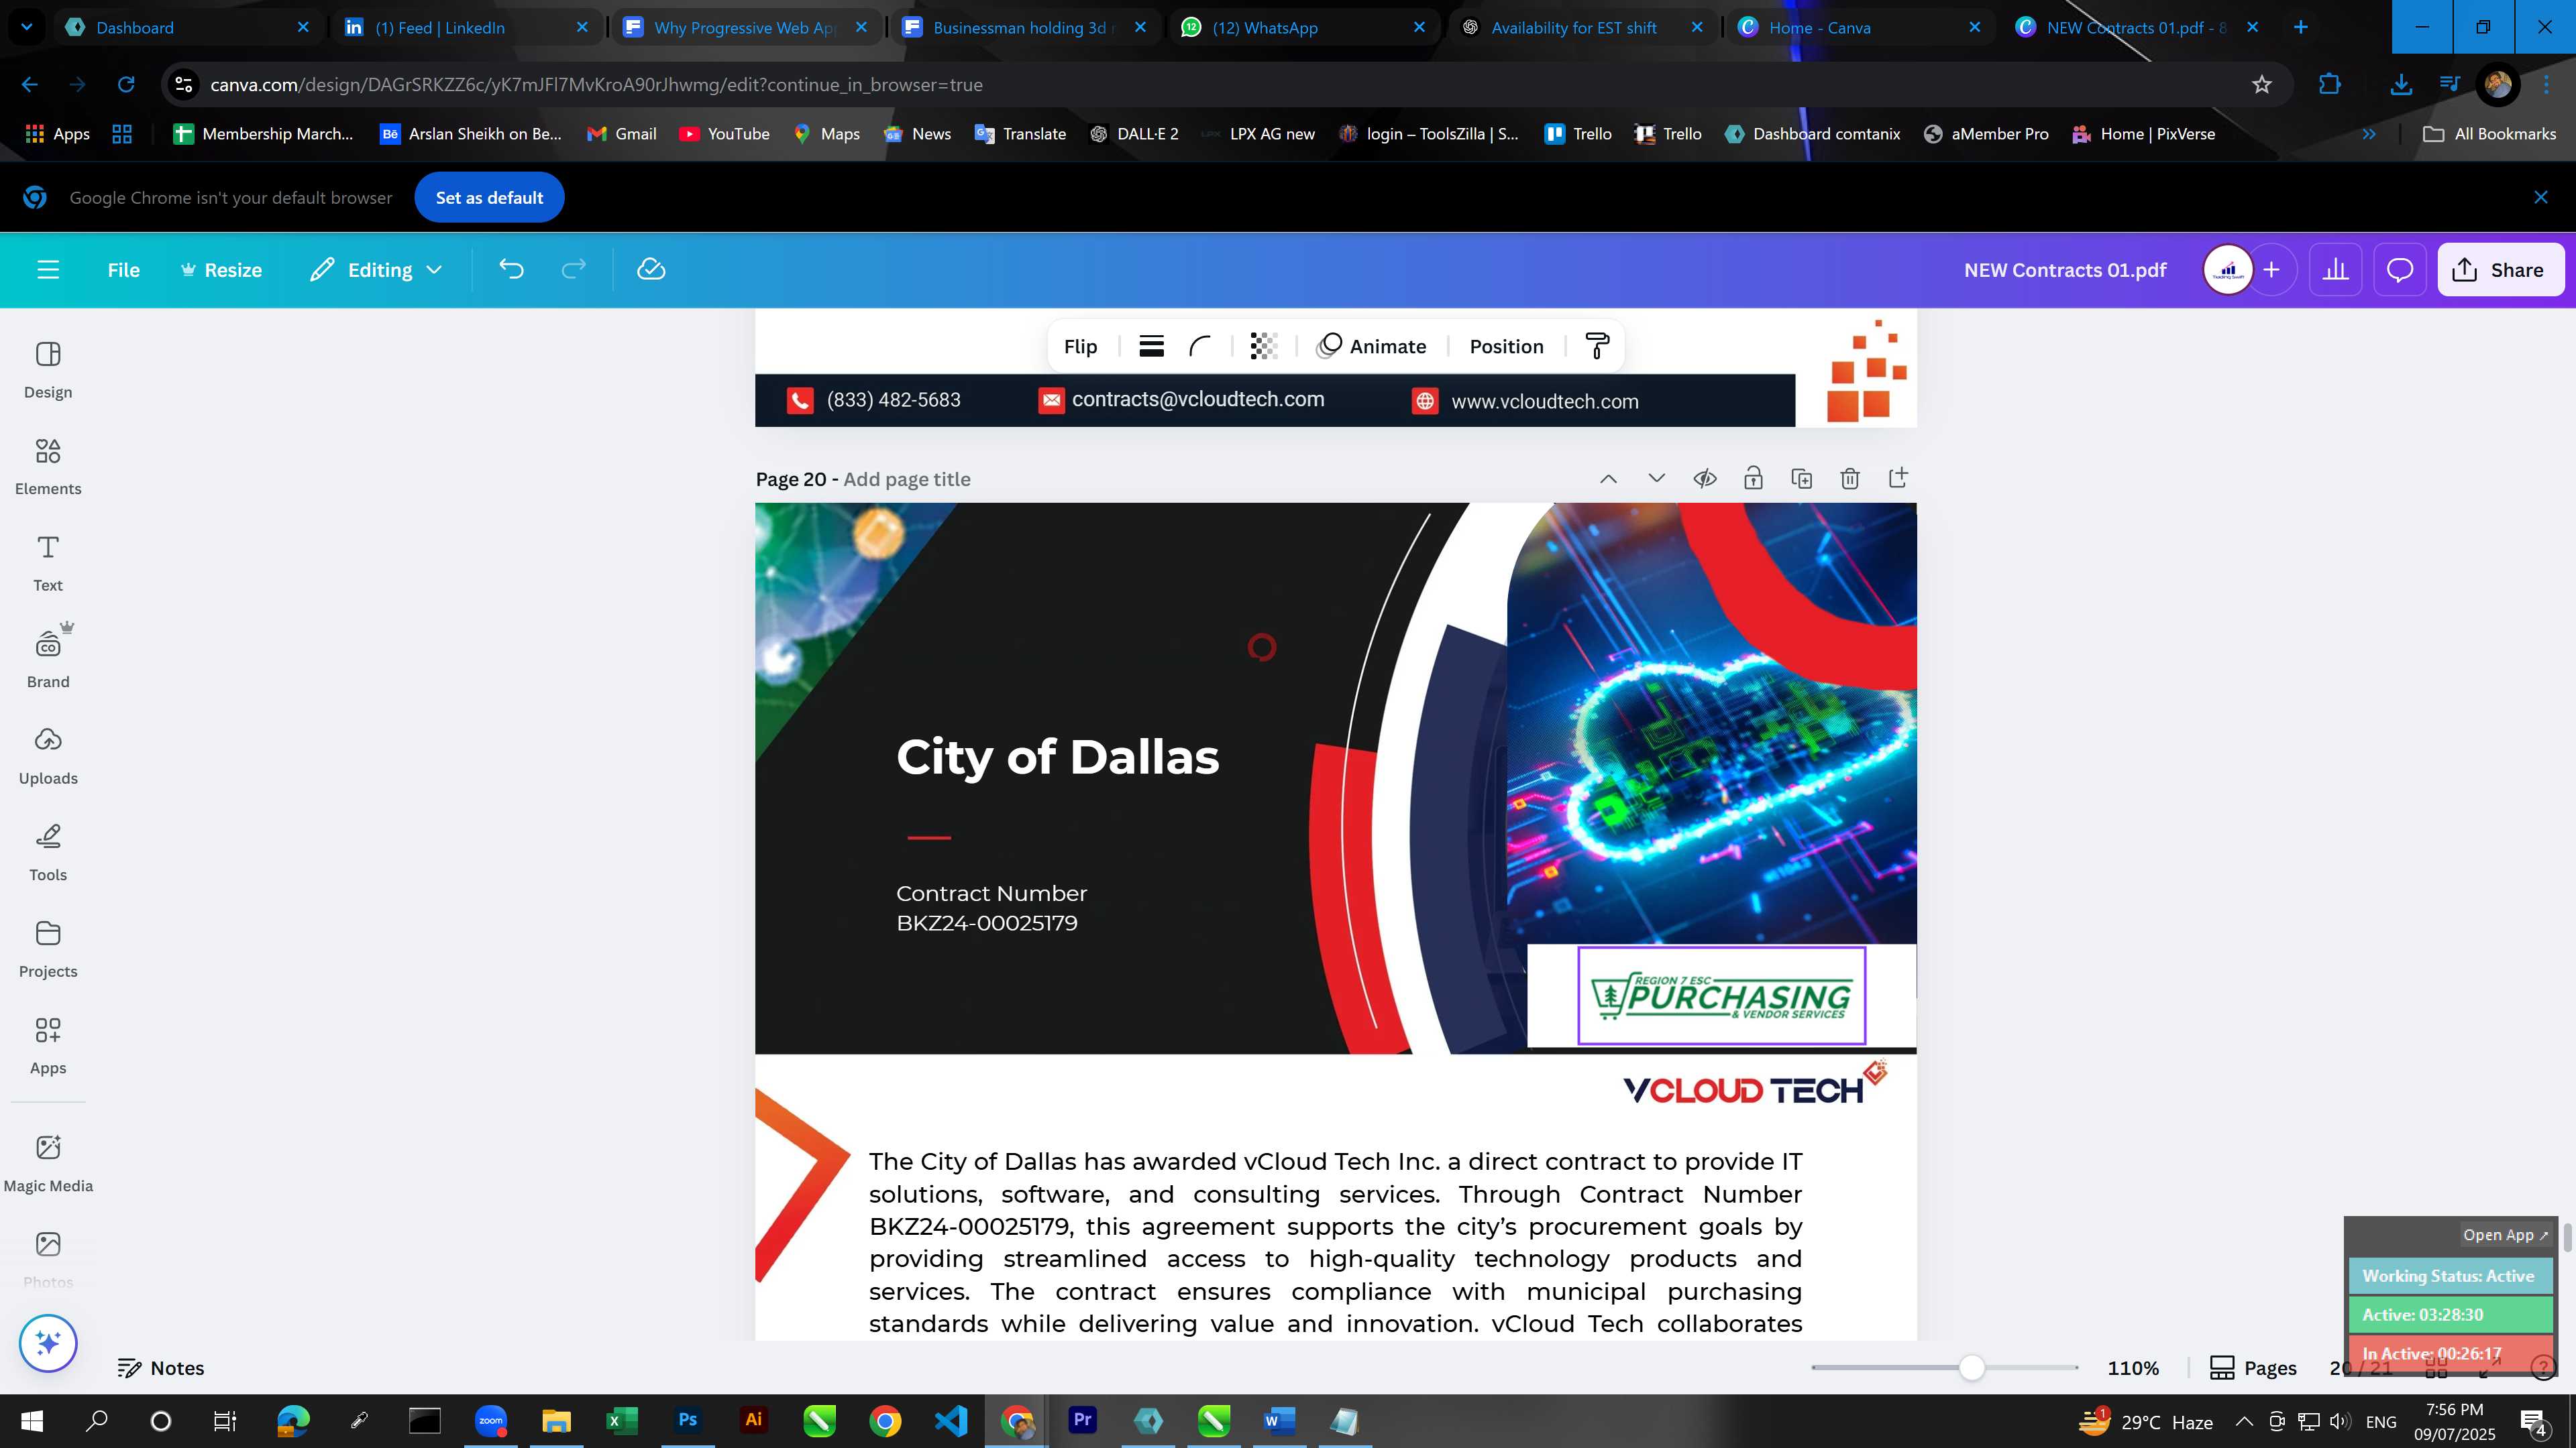Open the Pages grid view
The image size is (2576, 1448).
2253,1368
